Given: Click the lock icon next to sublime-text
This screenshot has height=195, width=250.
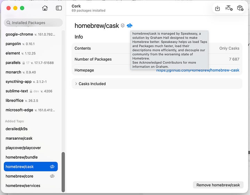Looking at the screenshot, I should click(x=31, y=91).
